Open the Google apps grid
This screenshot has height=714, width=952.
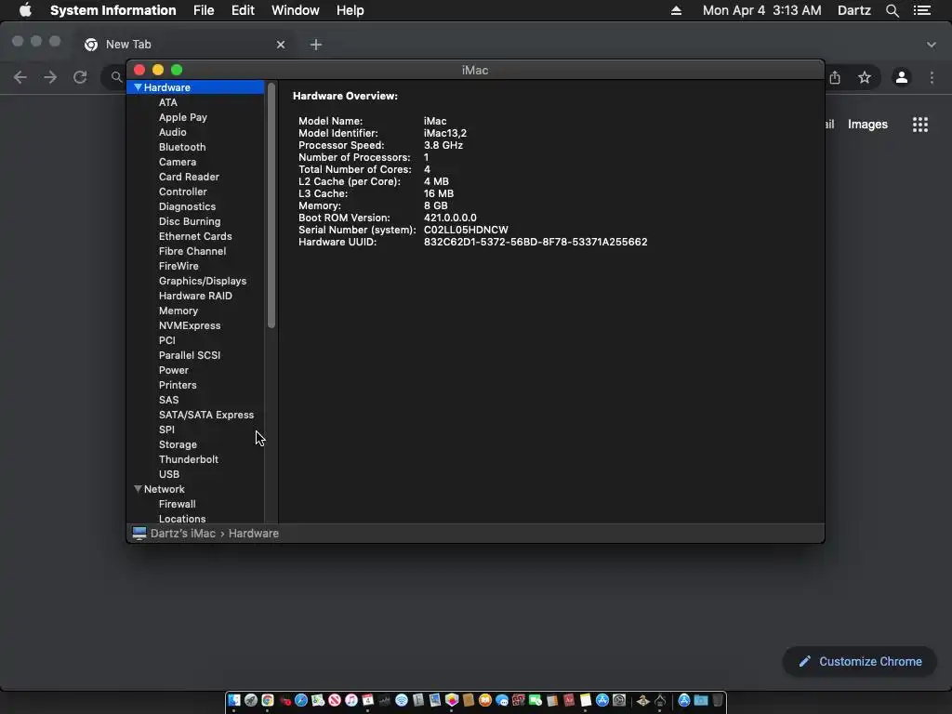pyautogui.click(x=920, y=125)
